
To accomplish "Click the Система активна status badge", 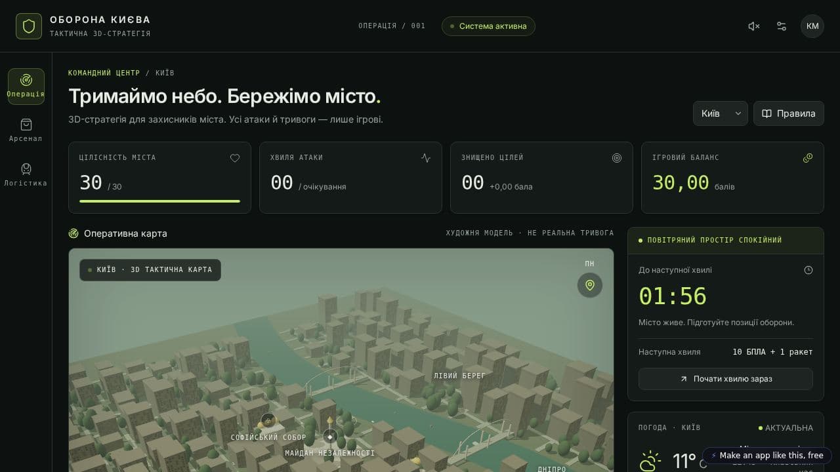I will pyautogui.click(x=488, y=26).
